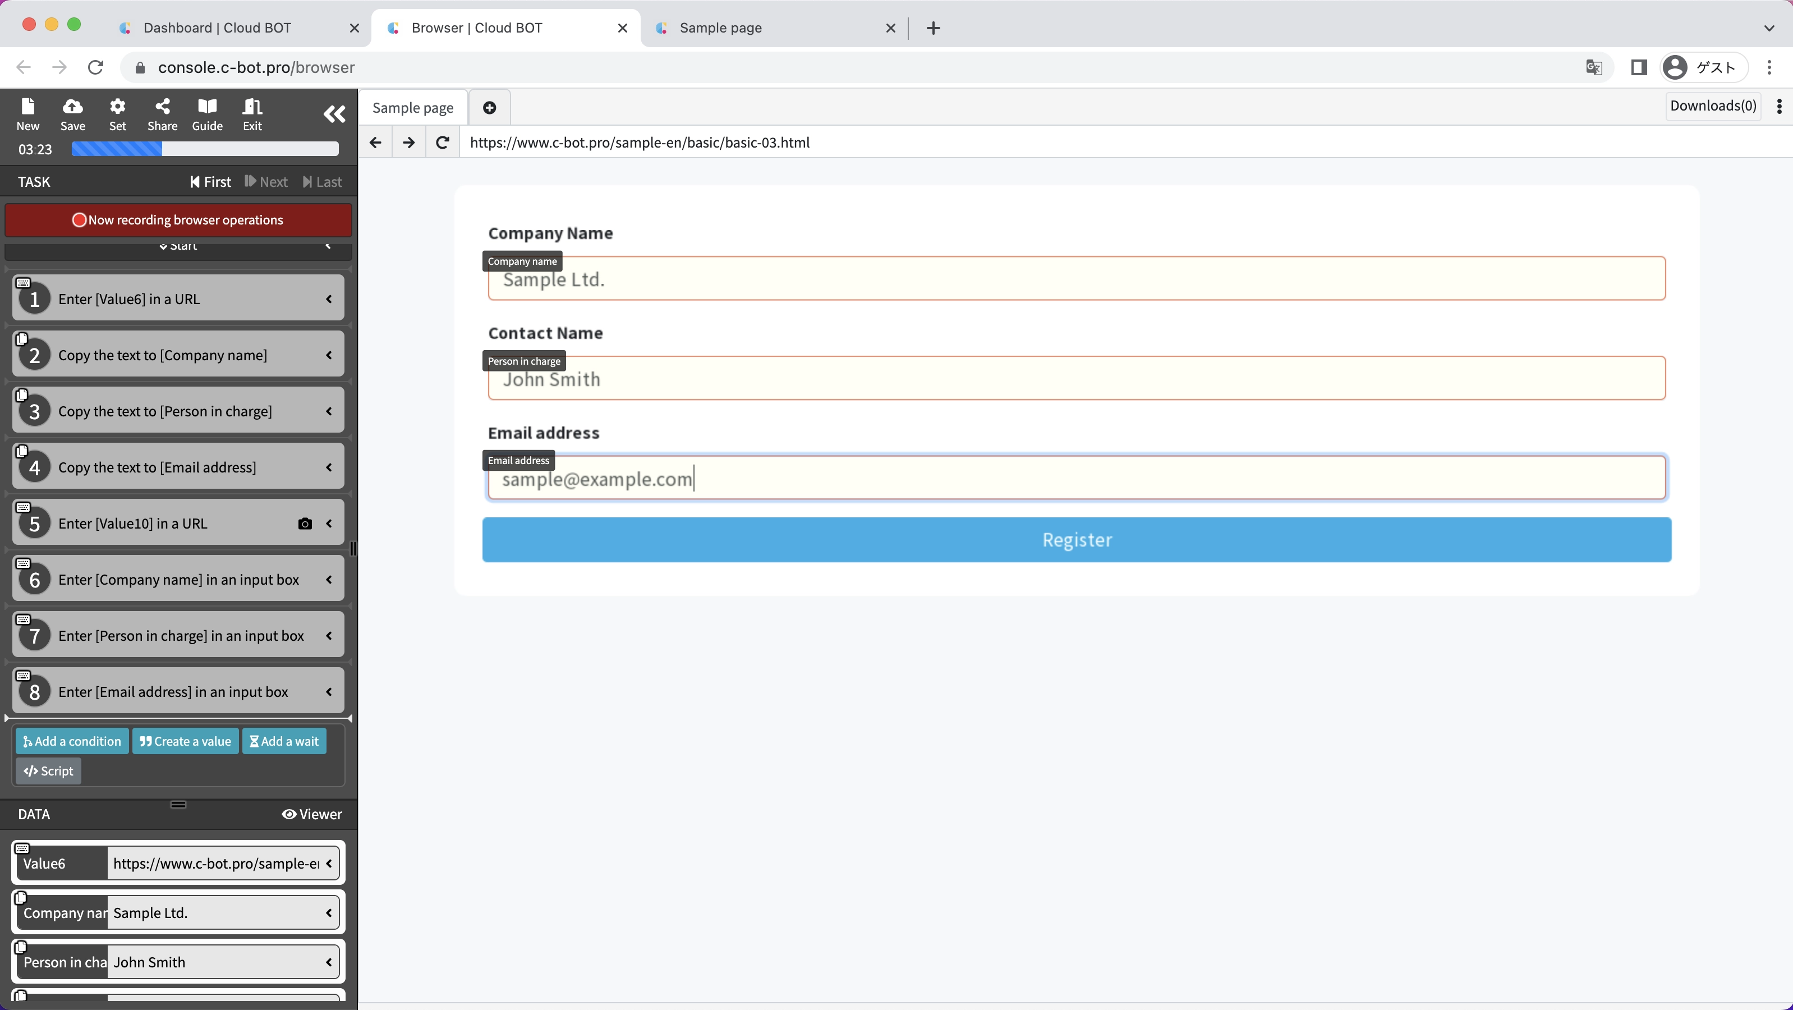Click the session time progress bar

coord(205,149)
